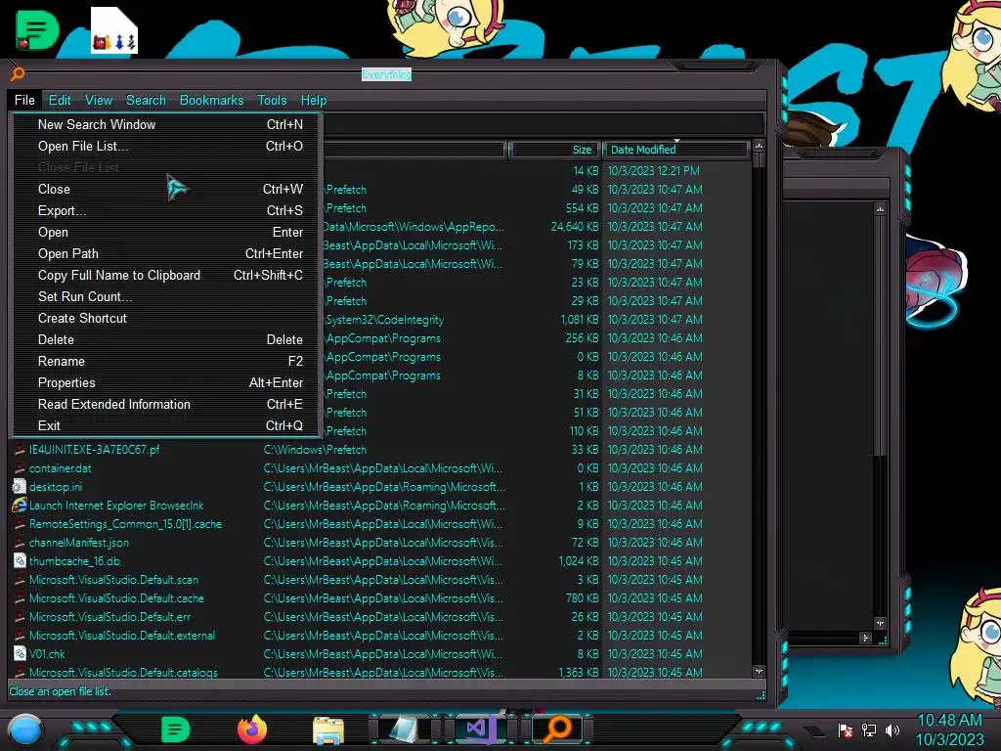Click the results list scroll-down arrow
Viewport: 1001px width, 751px height.
click(x=759, y=671)
